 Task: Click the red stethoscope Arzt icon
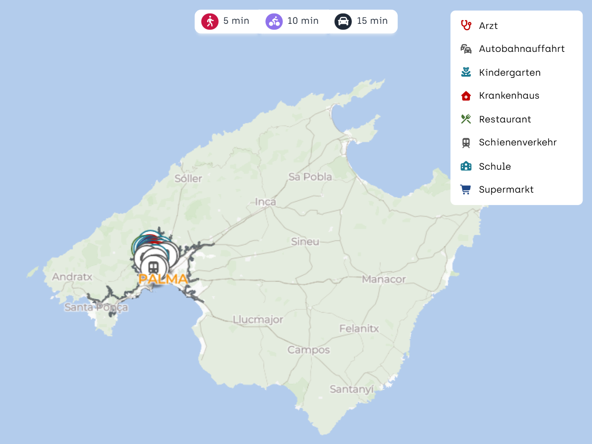(466, 26)
